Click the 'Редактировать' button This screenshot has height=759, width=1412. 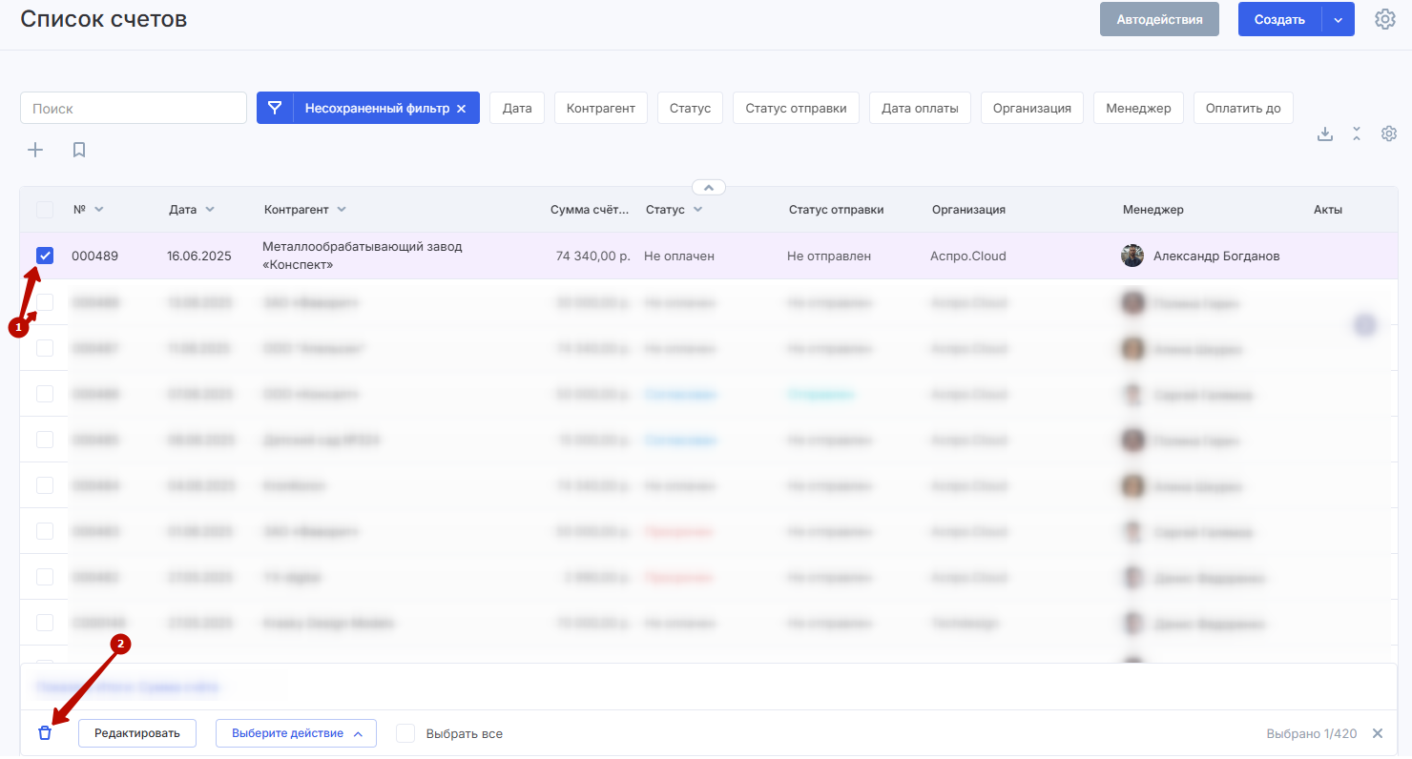137,733
